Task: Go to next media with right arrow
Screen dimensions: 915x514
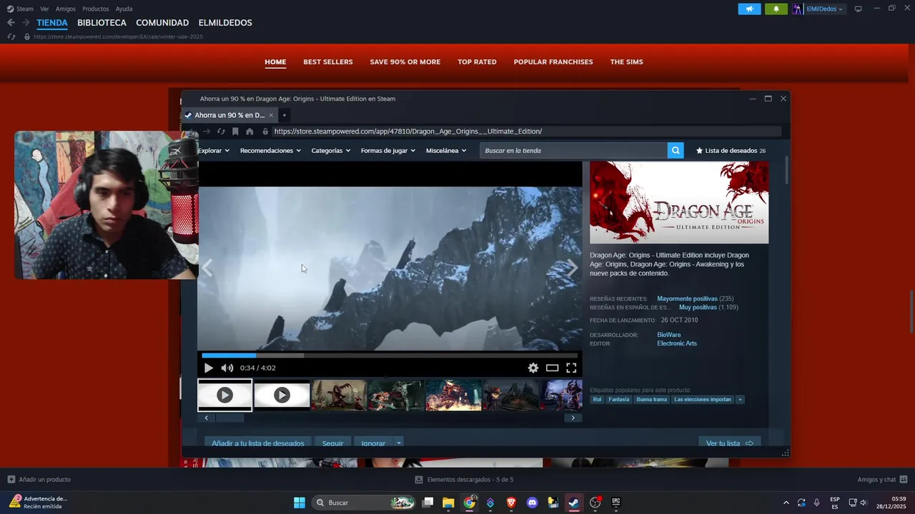Action: (x=573, y=268)
